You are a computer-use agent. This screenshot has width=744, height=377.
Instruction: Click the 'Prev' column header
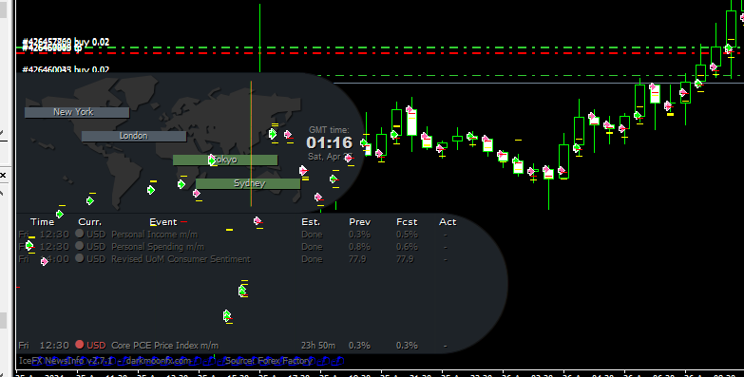tap(359, 222)
